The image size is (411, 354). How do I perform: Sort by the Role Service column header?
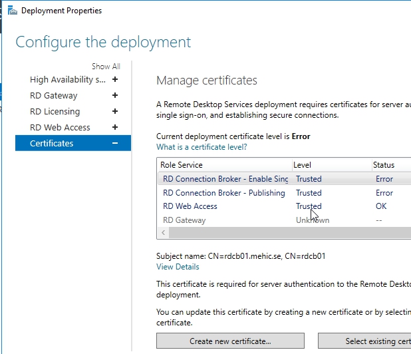[x=182, y=165]
